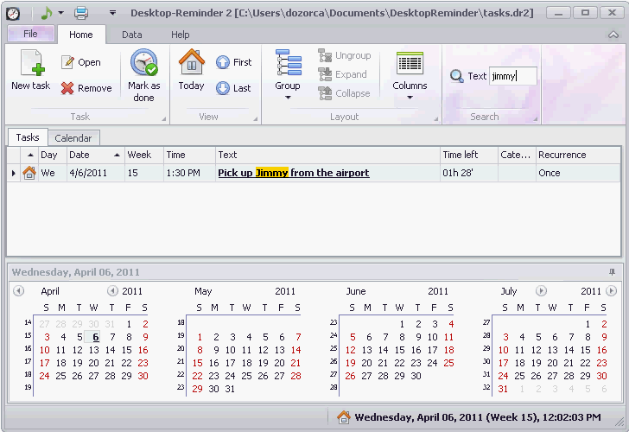Select April 15 in the calendar
The image size is (629, 432).
[127, 350]
